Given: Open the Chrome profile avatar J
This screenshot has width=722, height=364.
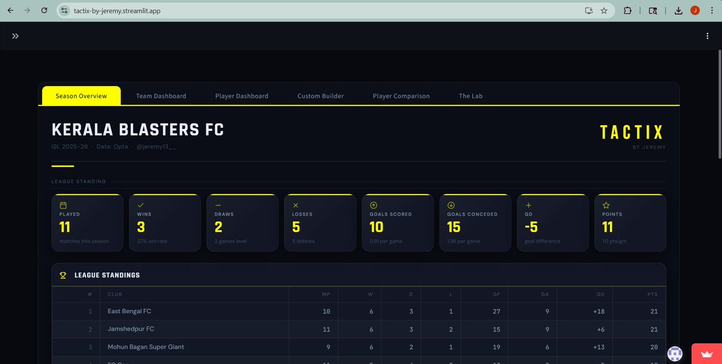Looking at the screenshot, I should [695, 11].
